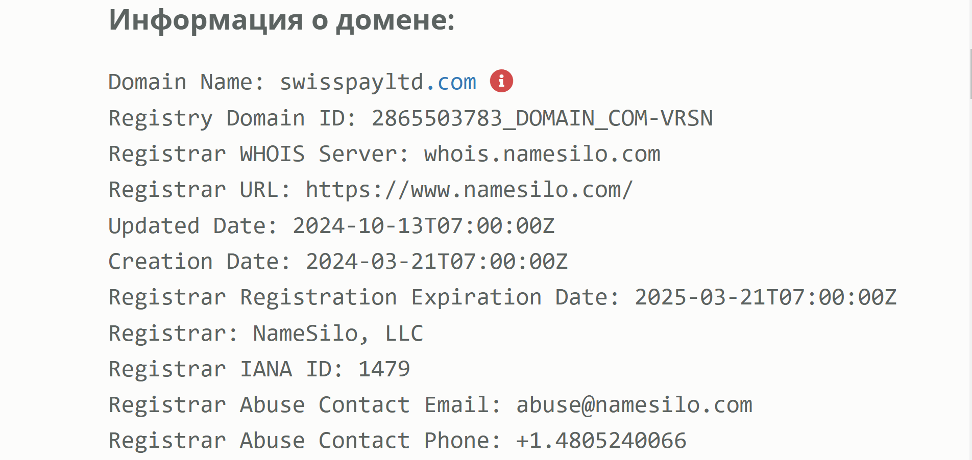Click the Updated Date value 2024-10-13T07:00:00Z
Screen dimensions: 972x460
tap(423, 225)
